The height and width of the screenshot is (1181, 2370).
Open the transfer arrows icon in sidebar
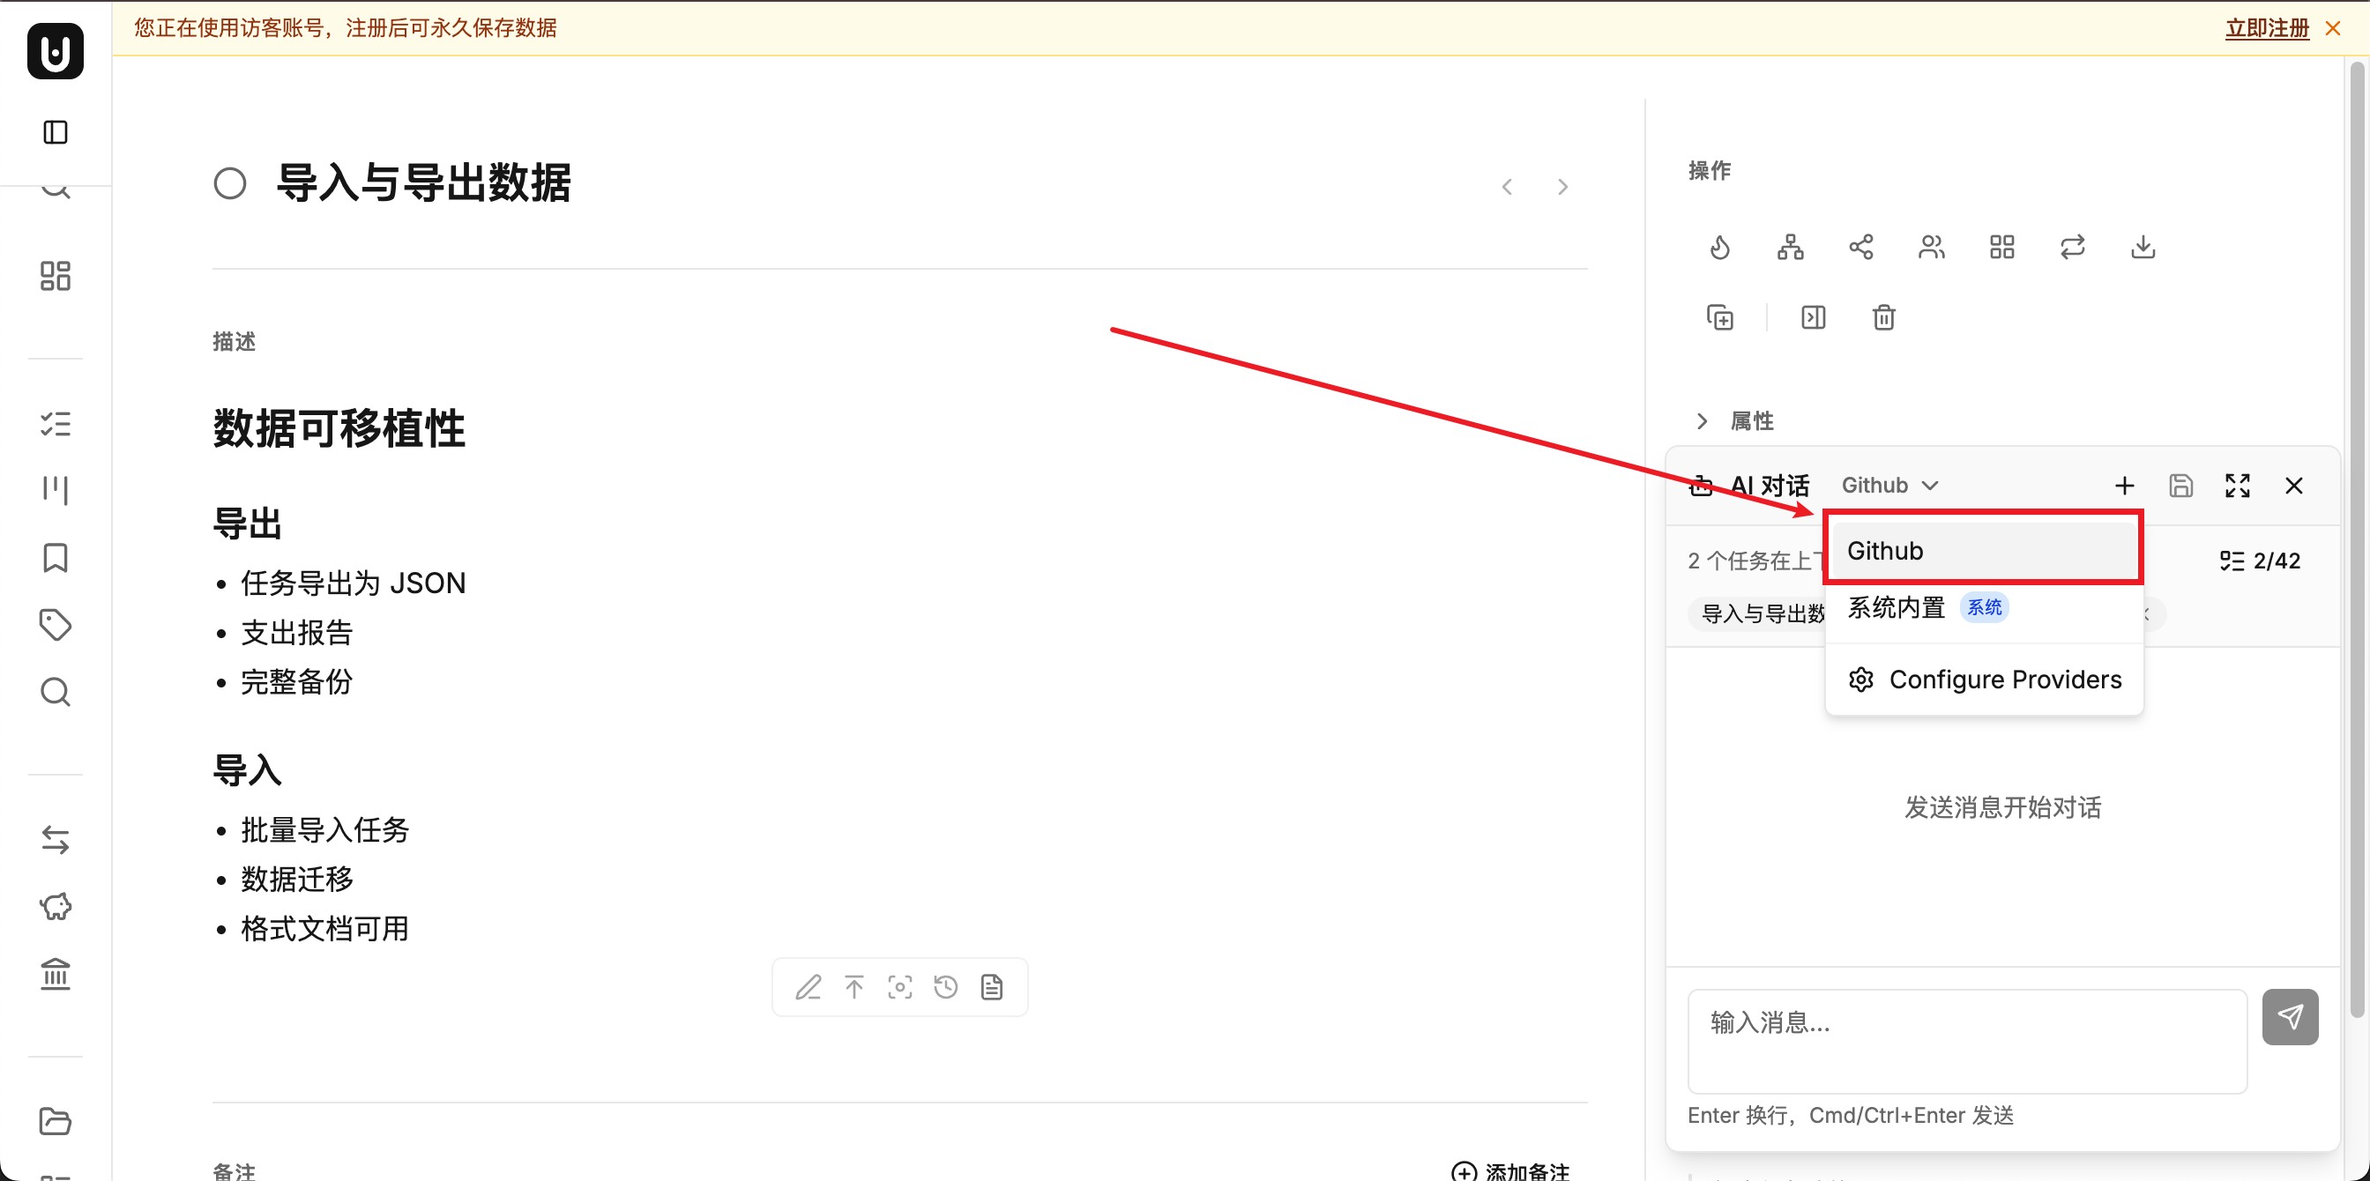point(56,840)
